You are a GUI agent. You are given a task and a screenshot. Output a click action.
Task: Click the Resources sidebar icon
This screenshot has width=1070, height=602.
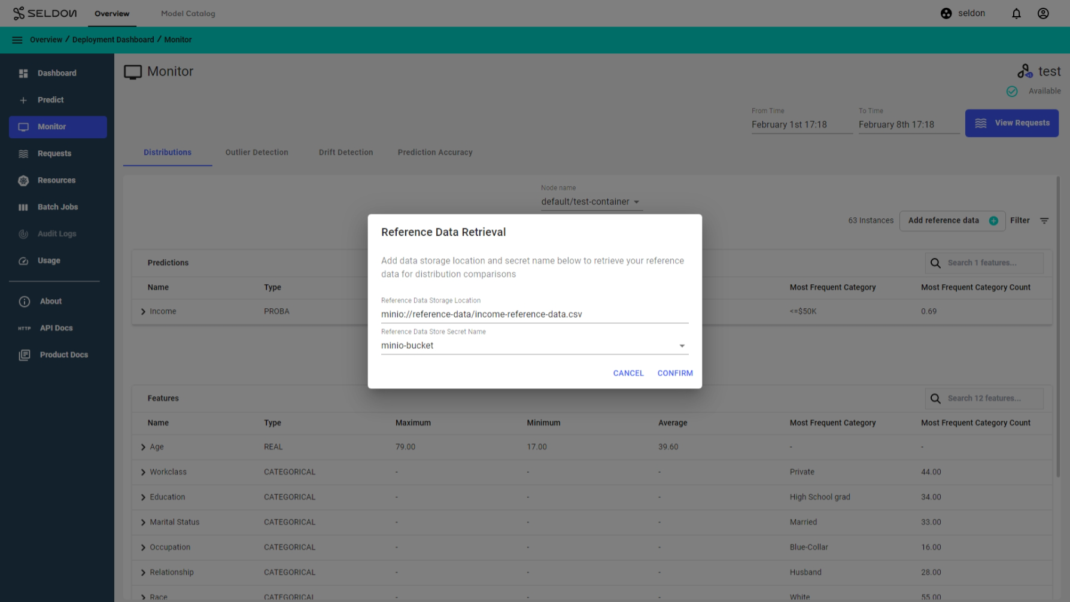click(23, 181)
